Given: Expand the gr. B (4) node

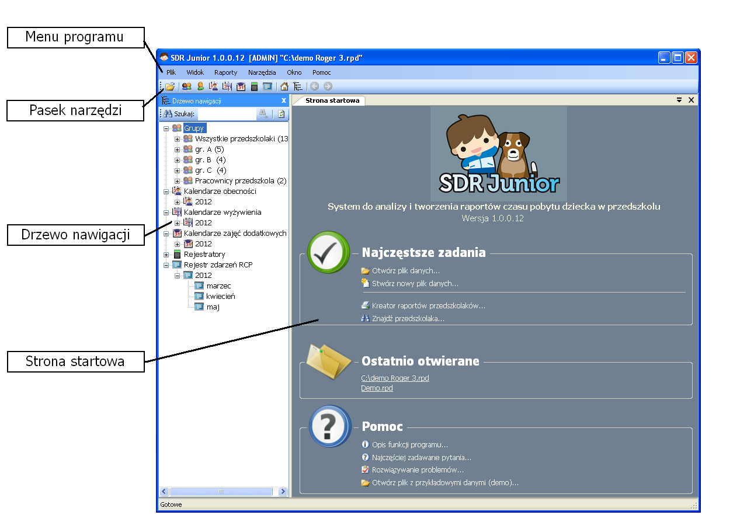Looking at the screenshot, I should click(x=177, y=160).
